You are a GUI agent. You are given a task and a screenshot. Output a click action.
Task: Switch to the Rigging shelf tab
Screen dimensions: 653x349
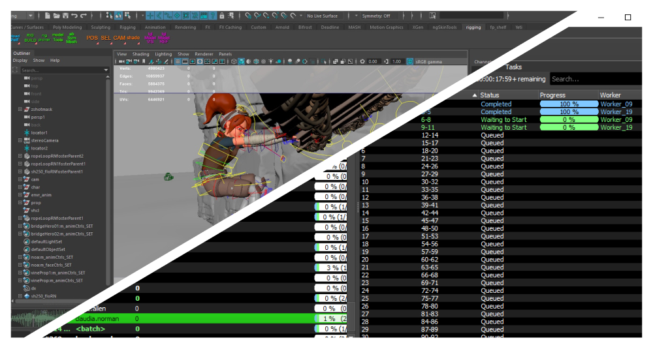pyautogui.click(x=127, y=27)
